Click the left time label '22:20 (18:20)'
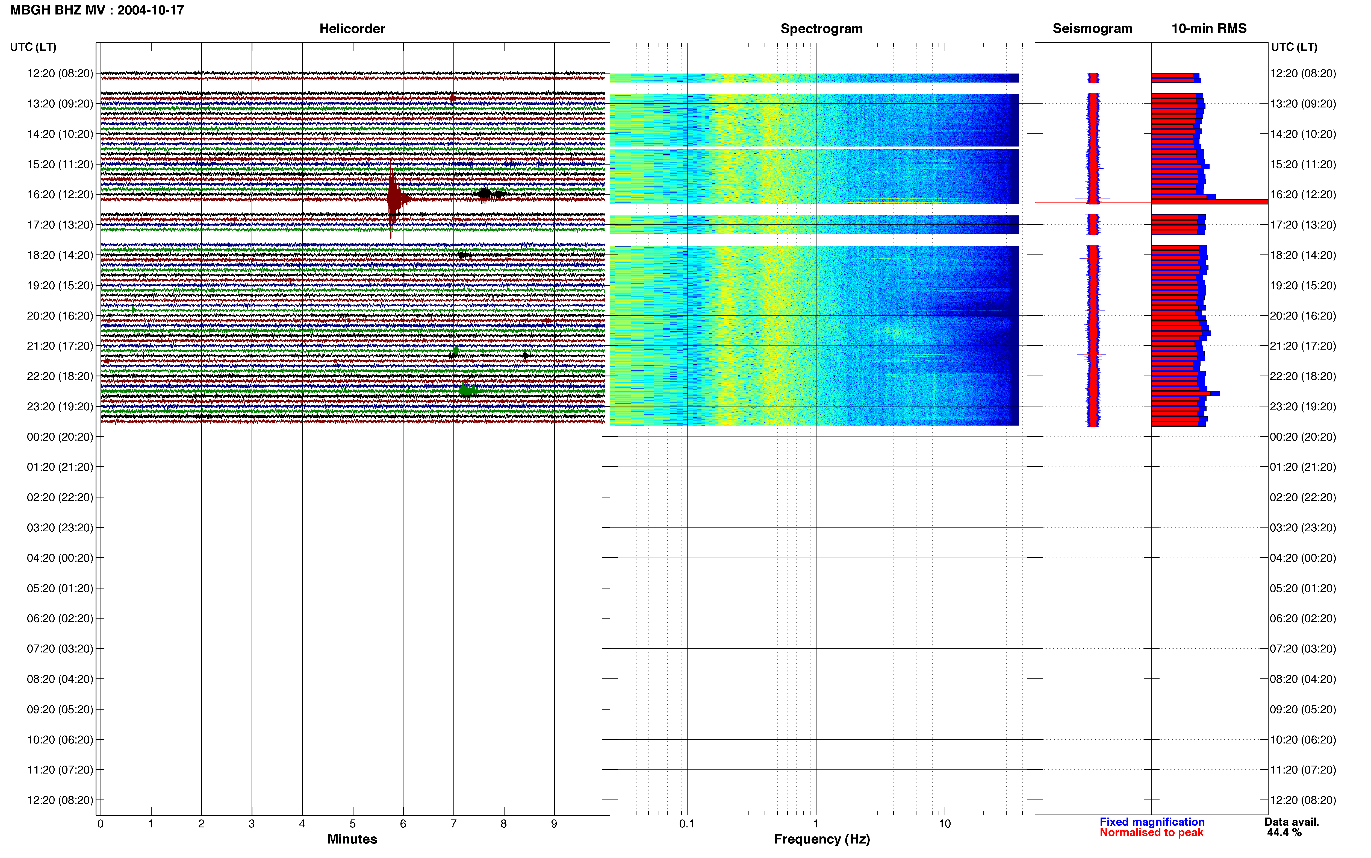 pos(60,376)
